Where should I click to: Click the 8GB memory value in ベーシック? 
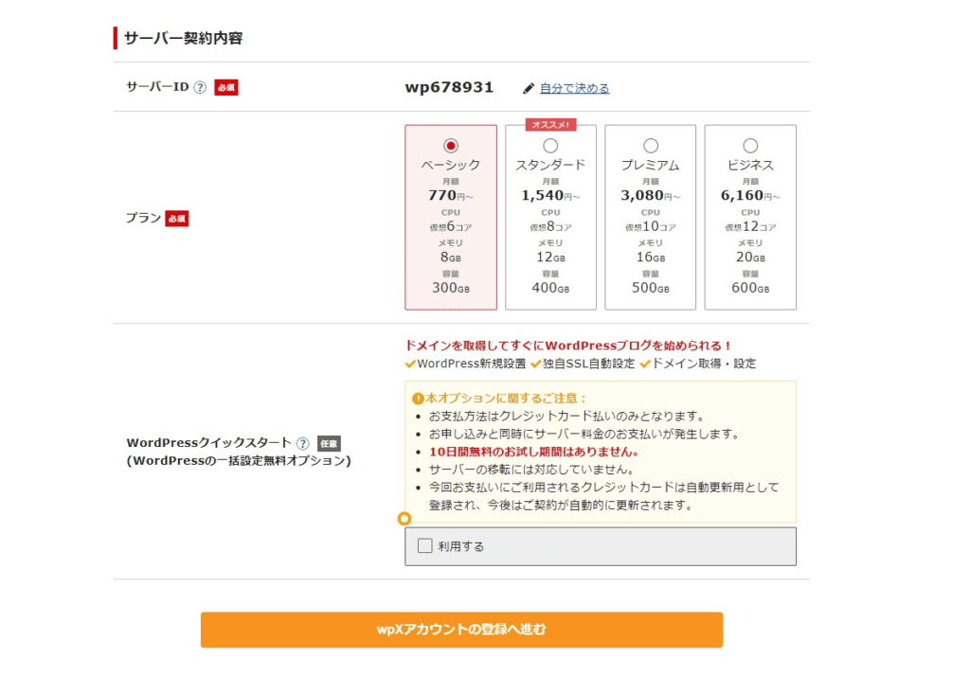pos(451,258)
